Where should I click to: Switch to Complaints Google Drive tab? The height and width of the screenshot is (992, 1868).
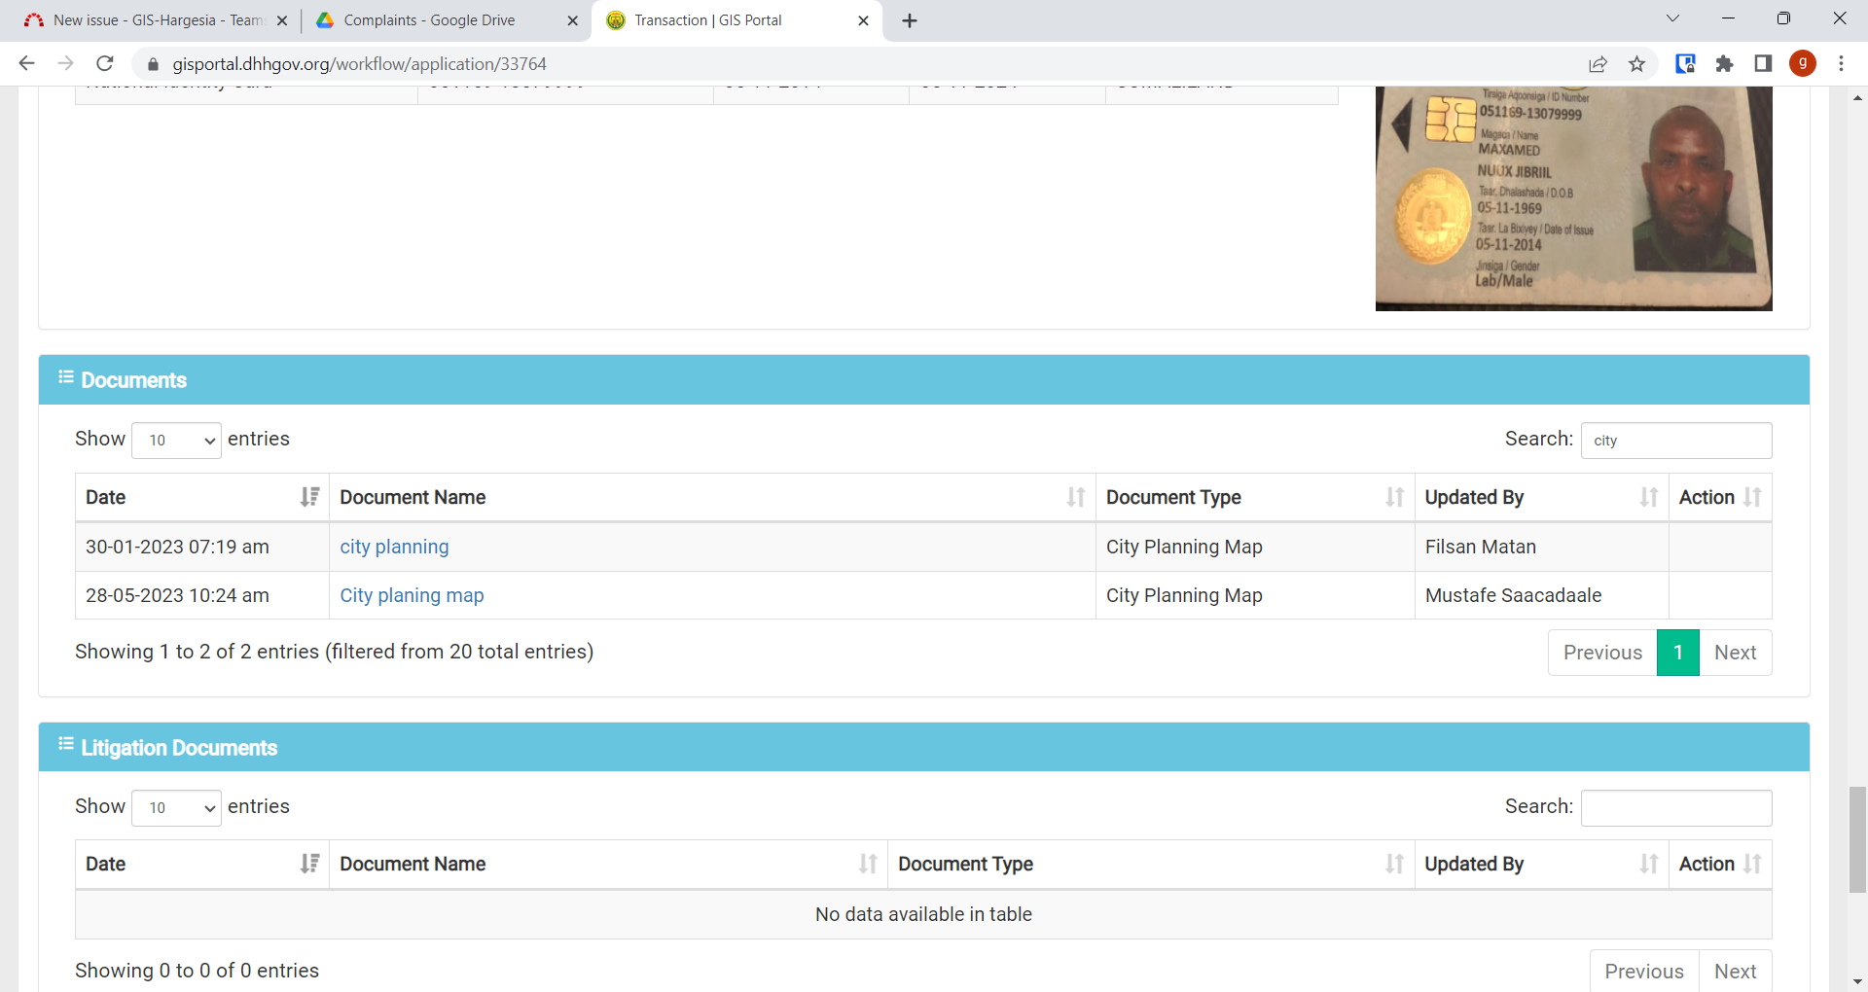pyautogui.click(x=448, y=20)
